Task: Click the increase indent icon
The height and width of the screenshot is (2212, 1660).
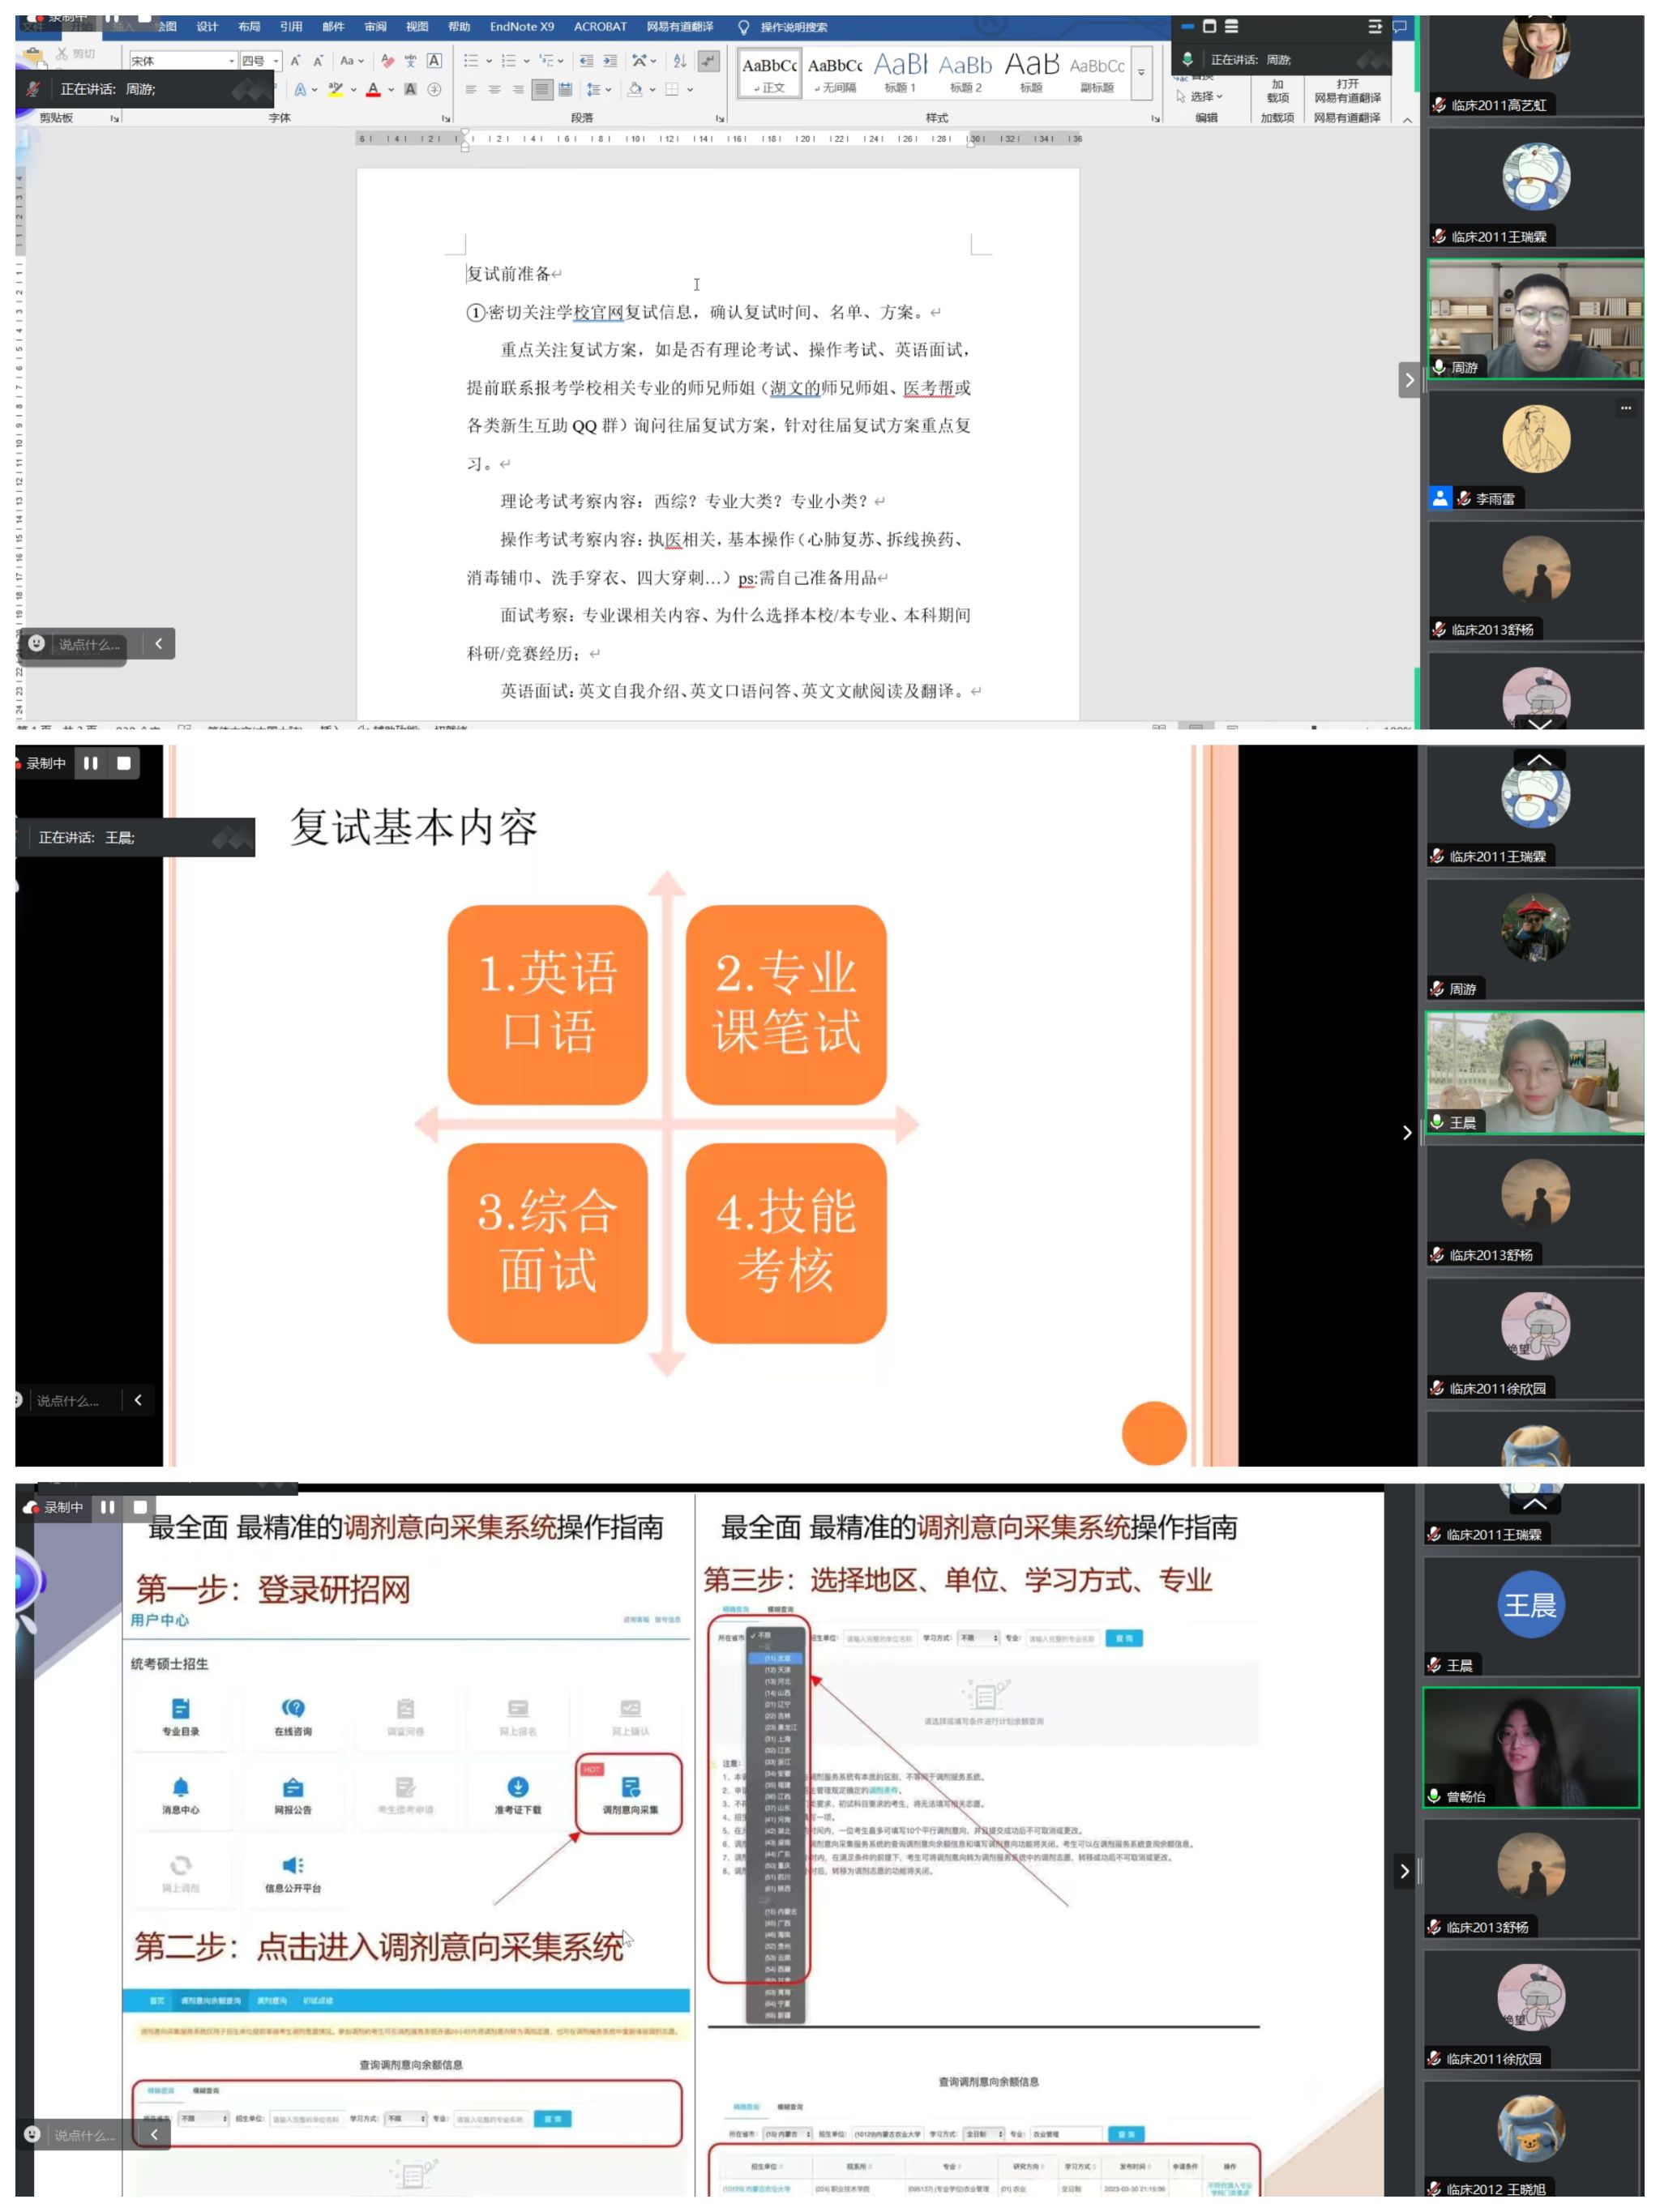Action: coord(610,61)
